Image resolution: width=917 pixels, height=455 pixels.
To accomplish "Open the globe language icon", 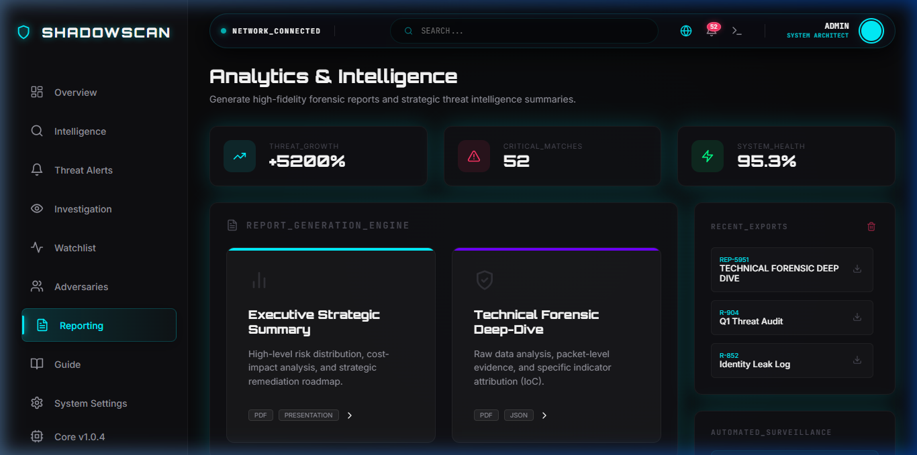I will [x=686, y=31].
